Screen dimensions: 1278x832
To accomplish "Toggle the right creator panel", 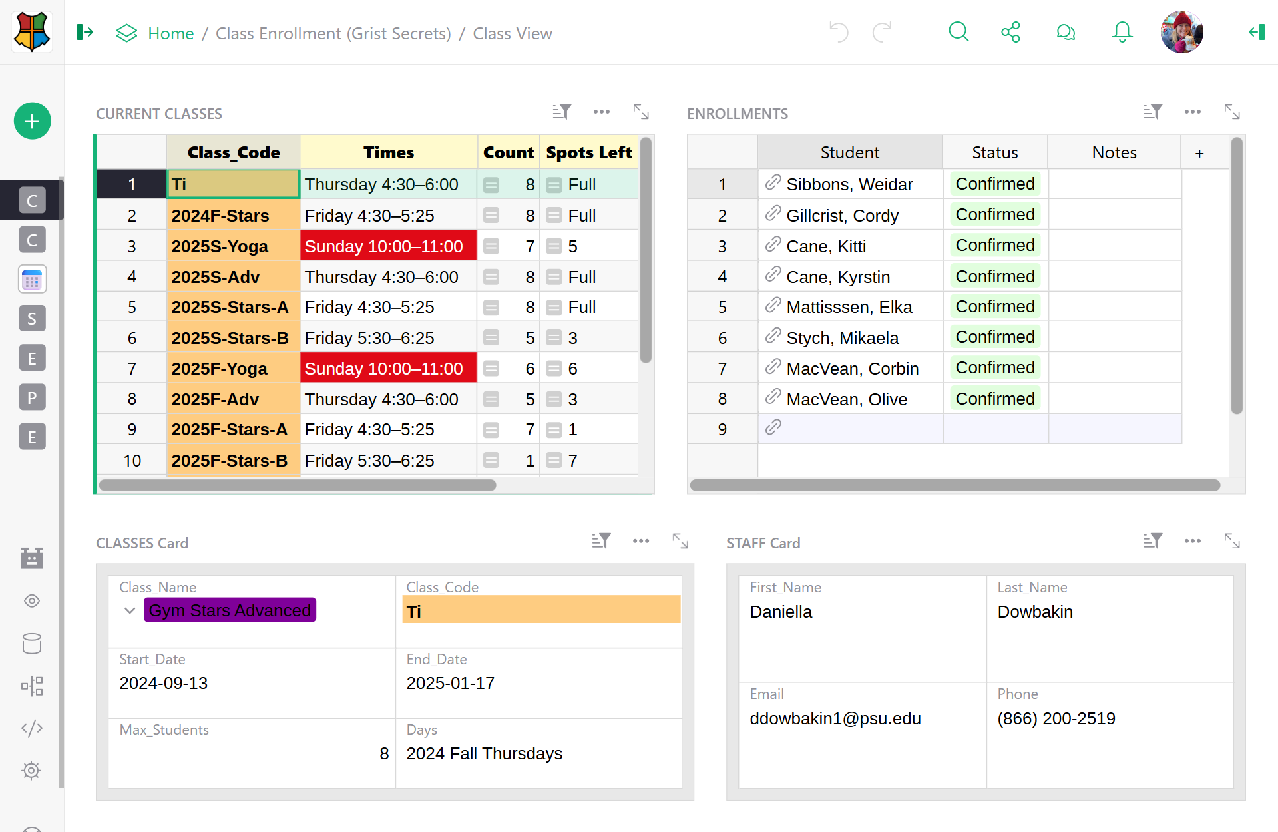I will 1256,32.
